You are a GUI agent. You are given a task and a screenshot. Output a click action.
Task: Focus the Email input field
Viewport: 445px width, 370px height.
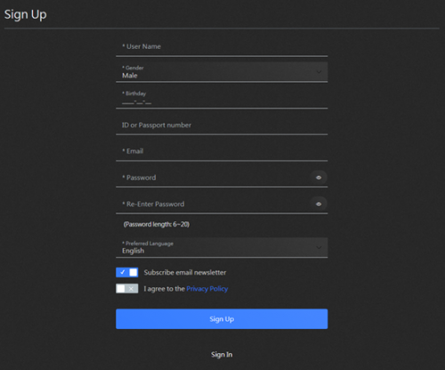[x=222, y=151]
